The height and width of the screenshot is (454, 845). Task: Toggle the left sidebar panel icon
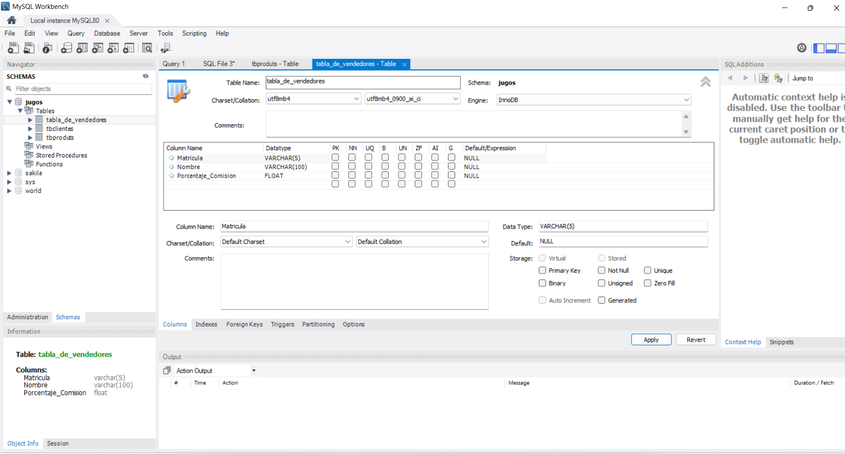[x=819, y=48]
